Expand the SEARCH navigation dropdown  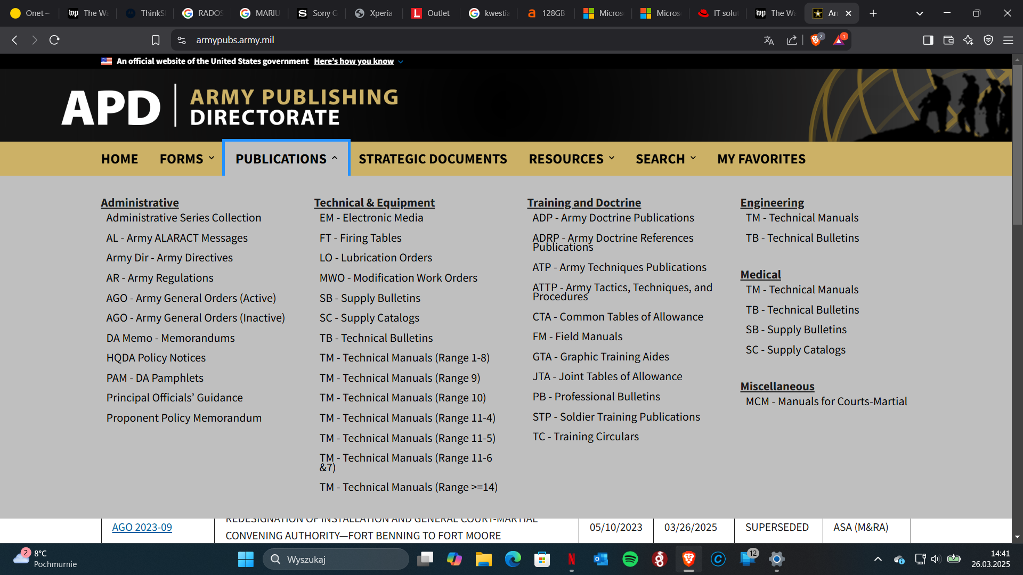[x=665, y=159]
